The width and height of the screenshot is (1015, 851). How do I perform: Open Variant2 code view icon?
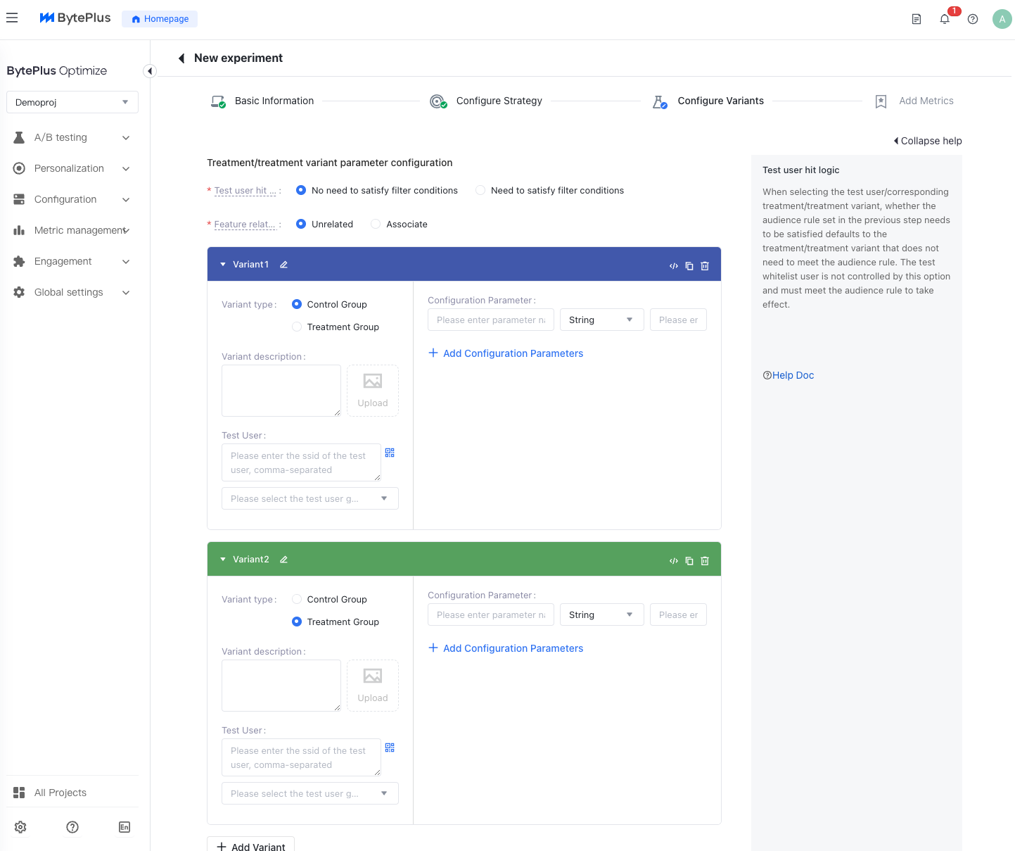coord(674,561)
